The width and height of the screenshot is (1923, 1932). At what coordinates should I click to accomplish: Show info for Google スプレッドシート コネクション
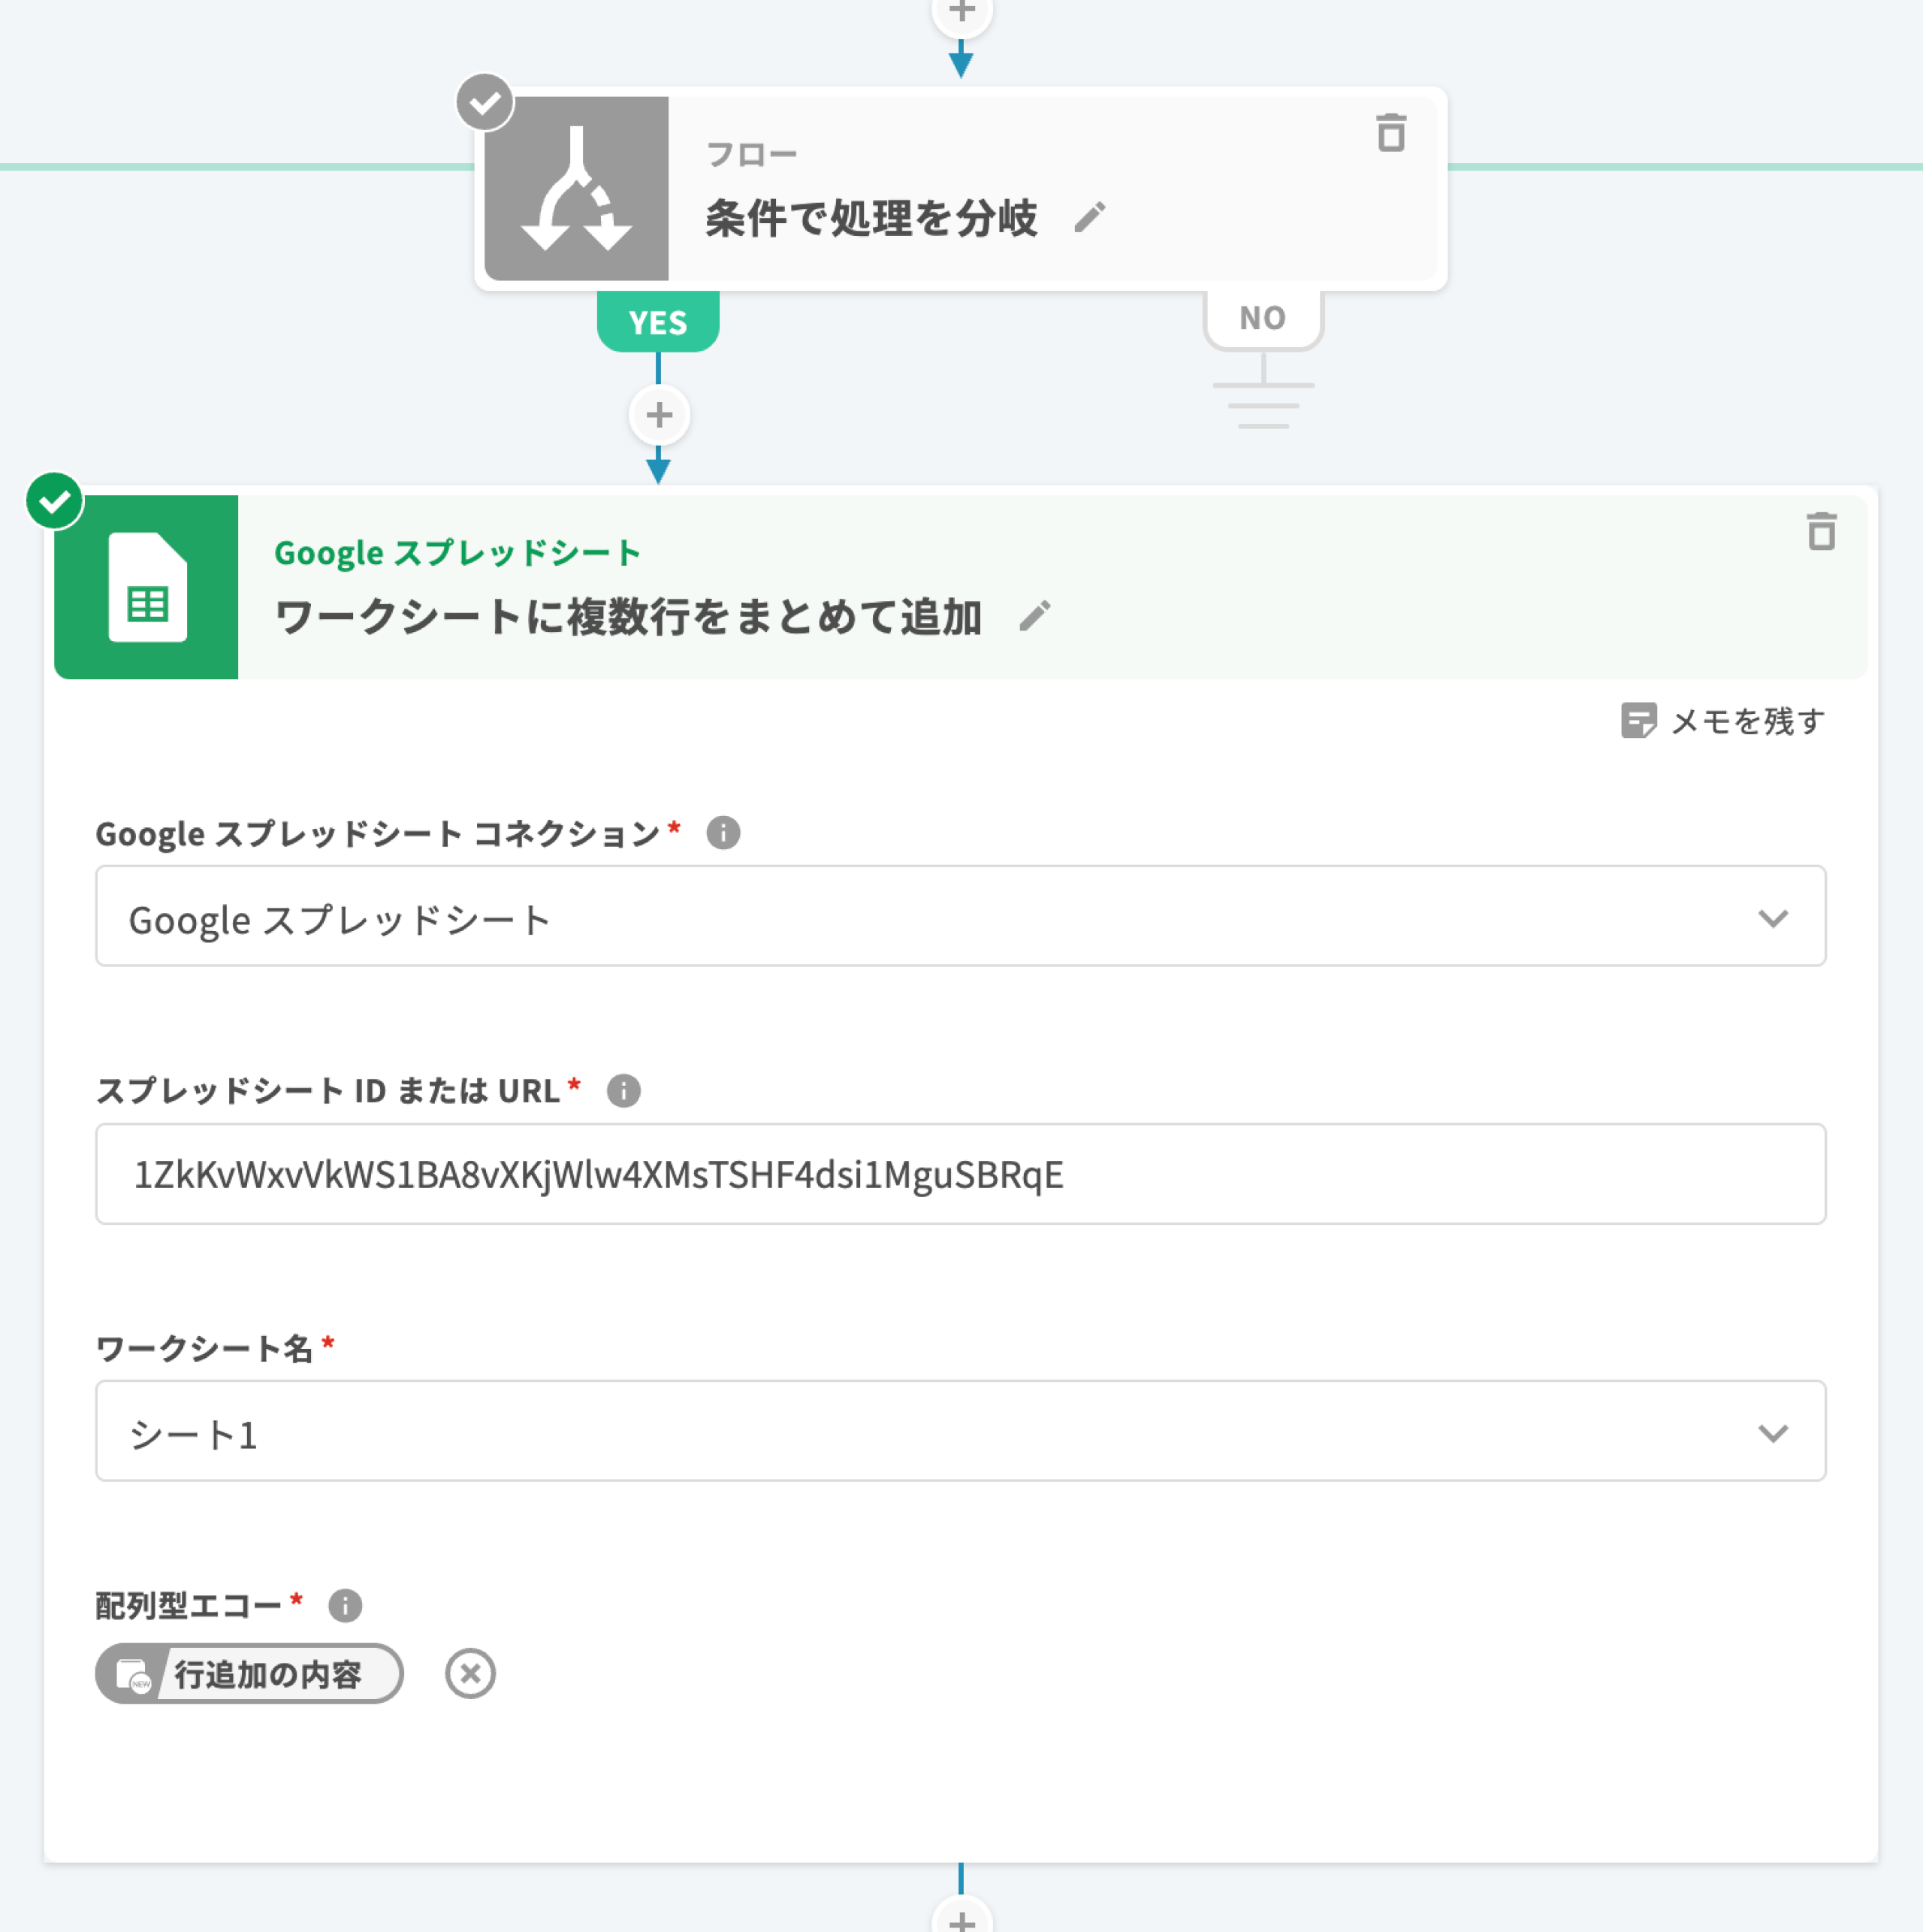click(723, 832)
